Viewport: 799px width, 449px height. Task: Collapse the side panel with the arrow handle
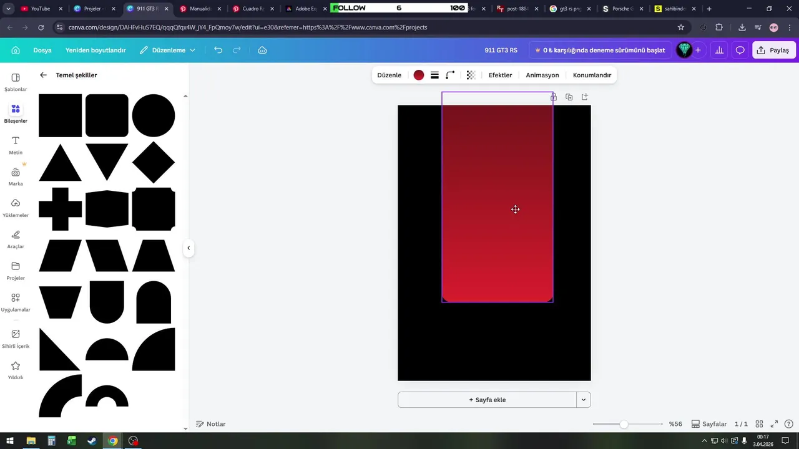(x=189, y=248)
